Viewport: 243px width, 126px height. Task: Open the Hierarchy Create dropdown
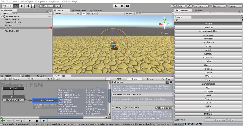click(6, 13)
